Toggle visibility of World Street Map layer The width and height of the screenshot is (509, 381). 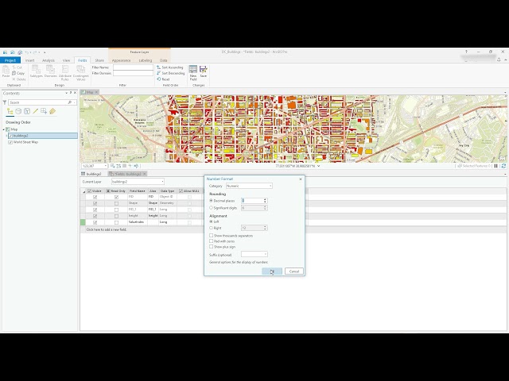[10, 142]
